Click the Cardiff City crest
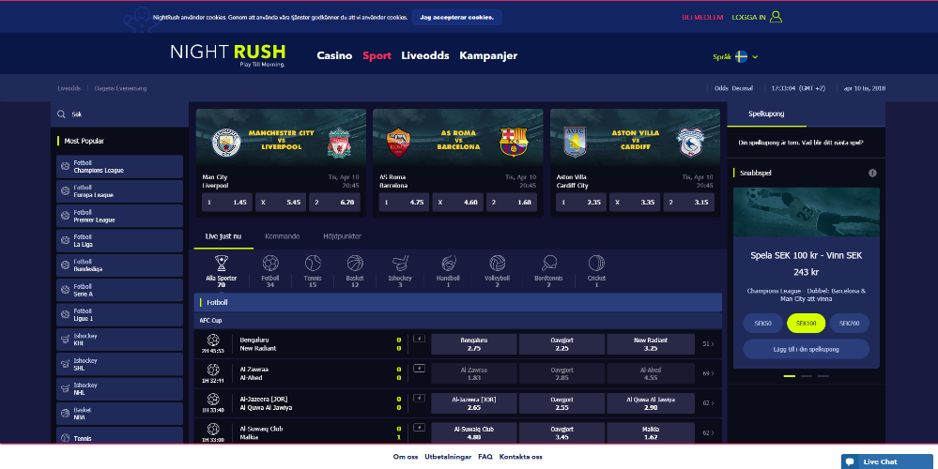938x469 pixels. [690, 143]
